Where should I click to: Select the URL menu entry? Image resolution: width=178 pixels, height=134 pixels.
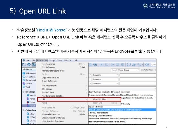(63, 99)
